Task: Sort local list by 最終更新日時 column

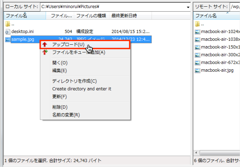Action: tap(130, 16)
